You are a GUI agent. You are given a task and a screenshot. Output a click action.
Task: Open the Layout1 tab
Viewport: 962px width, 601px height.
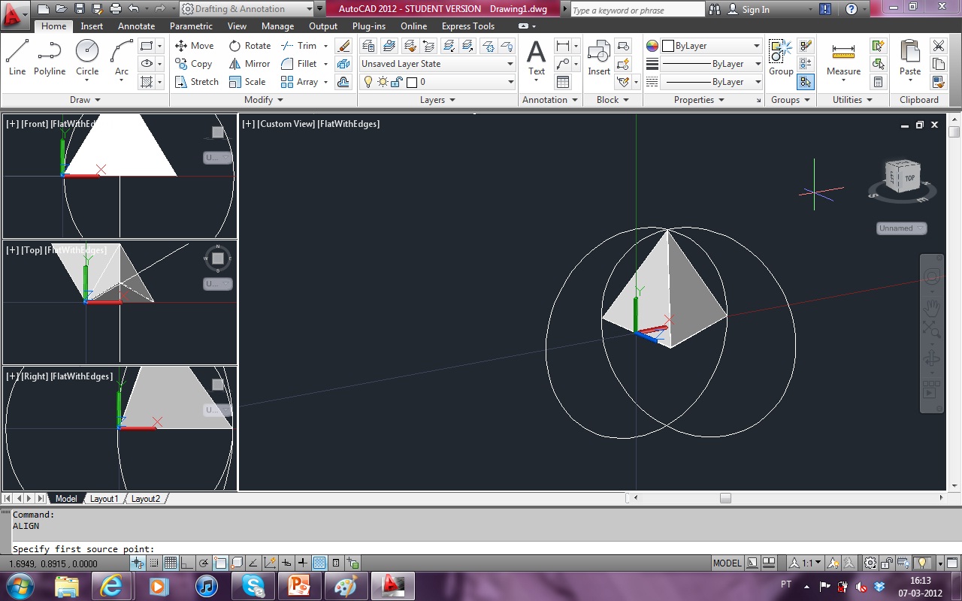(104, 499)
